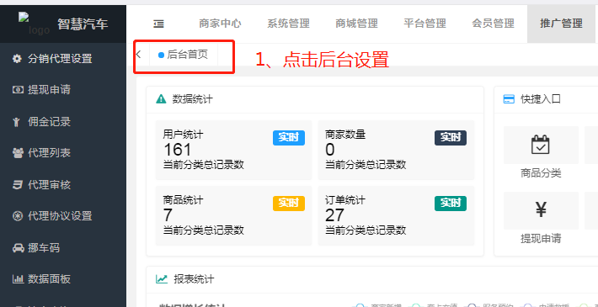This screenshot has height=307, width=598.
Task: Open the 平台管理 top menu
Action: point(424,24)
